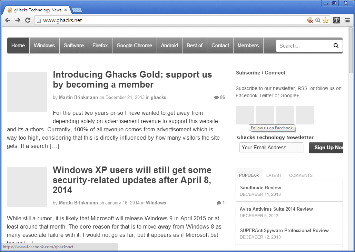Go to the Google Chrome category
Image resolution: width=355 pixels, height=252 pixels.
click(134, 46)
